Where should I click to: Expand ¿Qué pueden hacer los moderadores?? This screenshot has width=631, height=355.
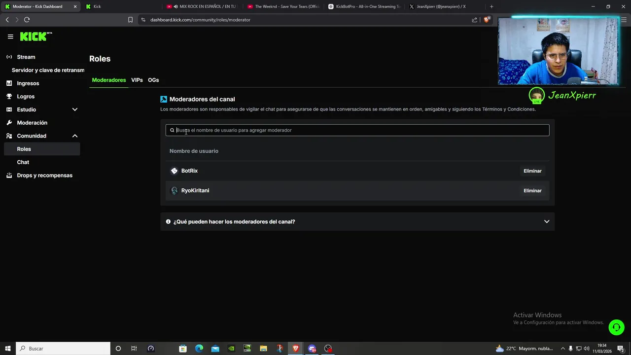357,221
